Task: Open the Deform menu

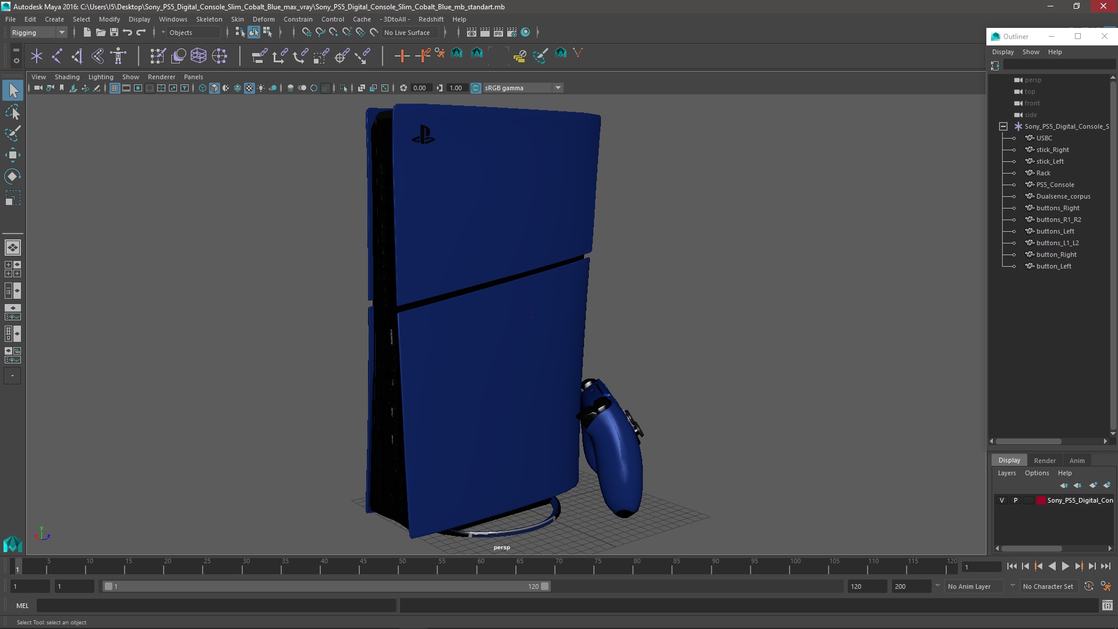Action: (x=263, y=19)
